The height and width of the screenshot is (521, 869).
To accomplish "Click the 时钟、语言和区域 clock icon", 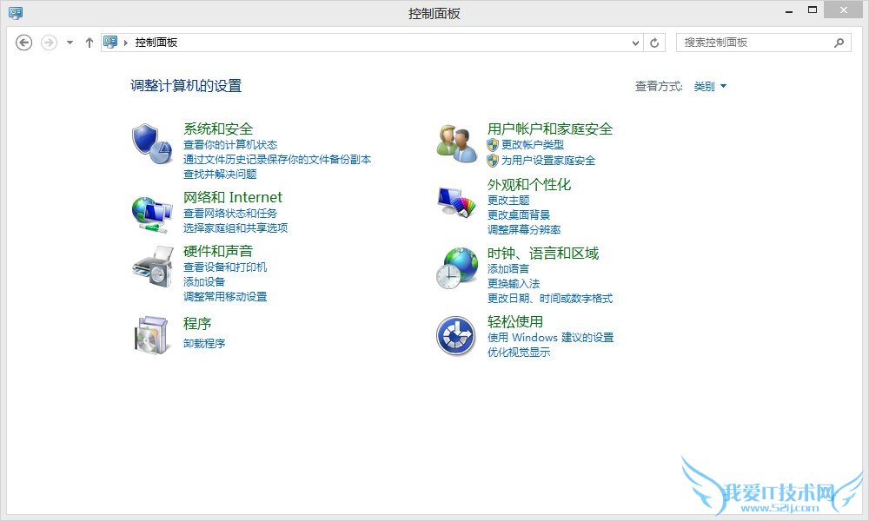I will click(x=454, y=272).
